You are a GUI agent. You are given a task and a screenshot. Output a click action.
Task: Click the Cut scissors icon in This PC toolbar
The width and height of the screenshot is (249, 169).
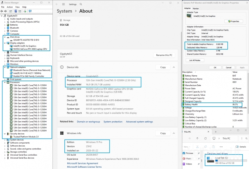pyautogui.click(x=197, y=147)
